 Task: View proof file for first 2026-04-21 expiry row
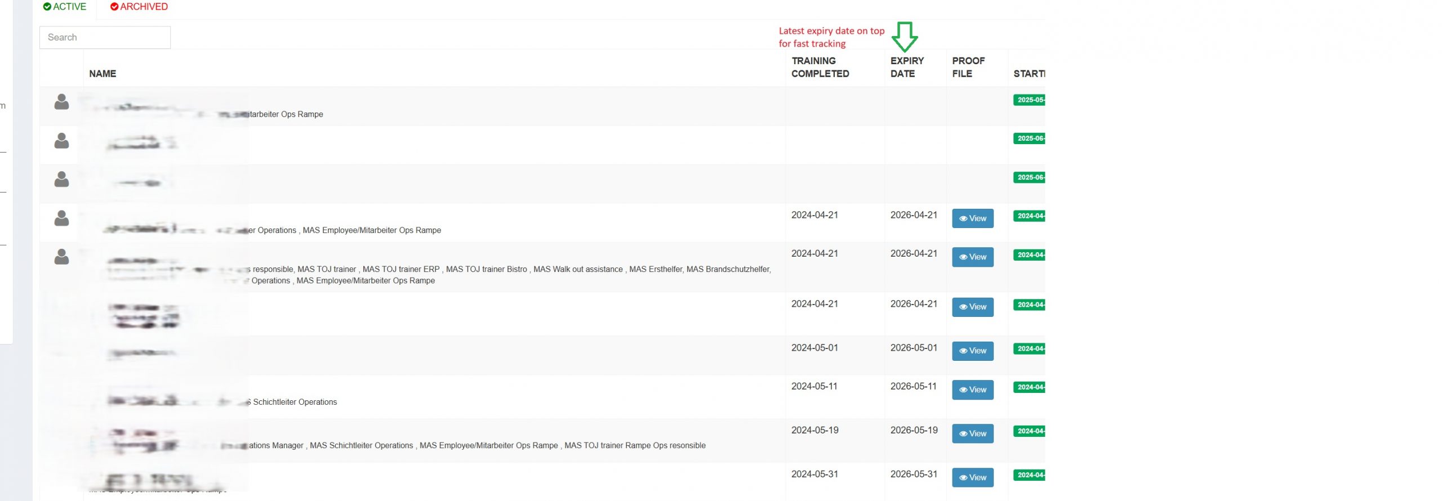tap(972, 218)
